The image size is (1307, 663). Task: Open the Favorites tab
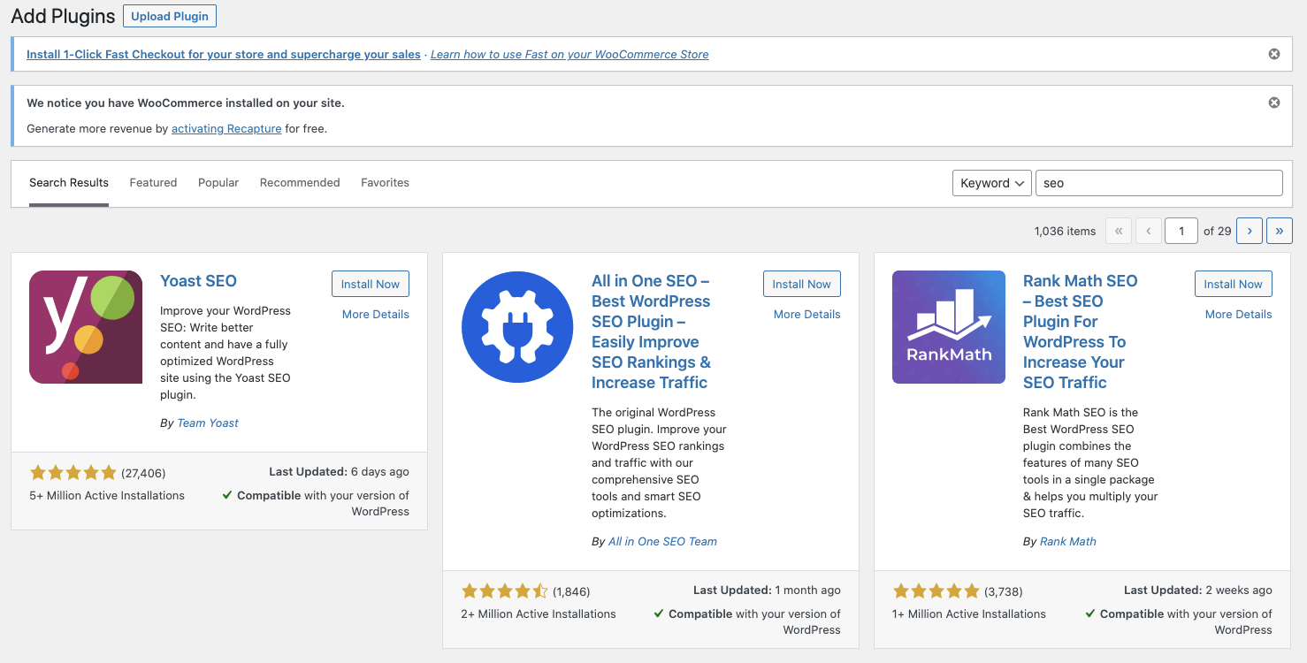(385, 183)
